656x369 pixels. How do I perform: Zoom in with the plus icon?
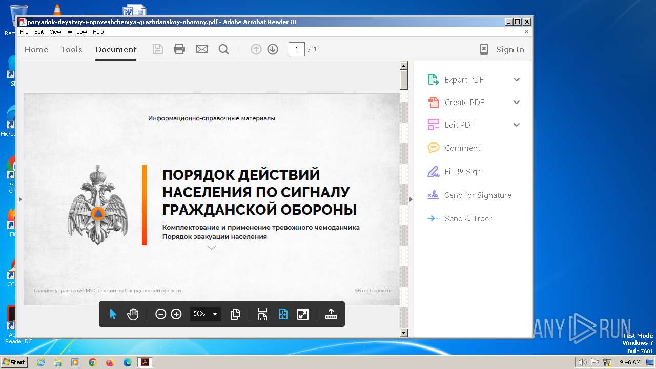[x=176, y=314]
